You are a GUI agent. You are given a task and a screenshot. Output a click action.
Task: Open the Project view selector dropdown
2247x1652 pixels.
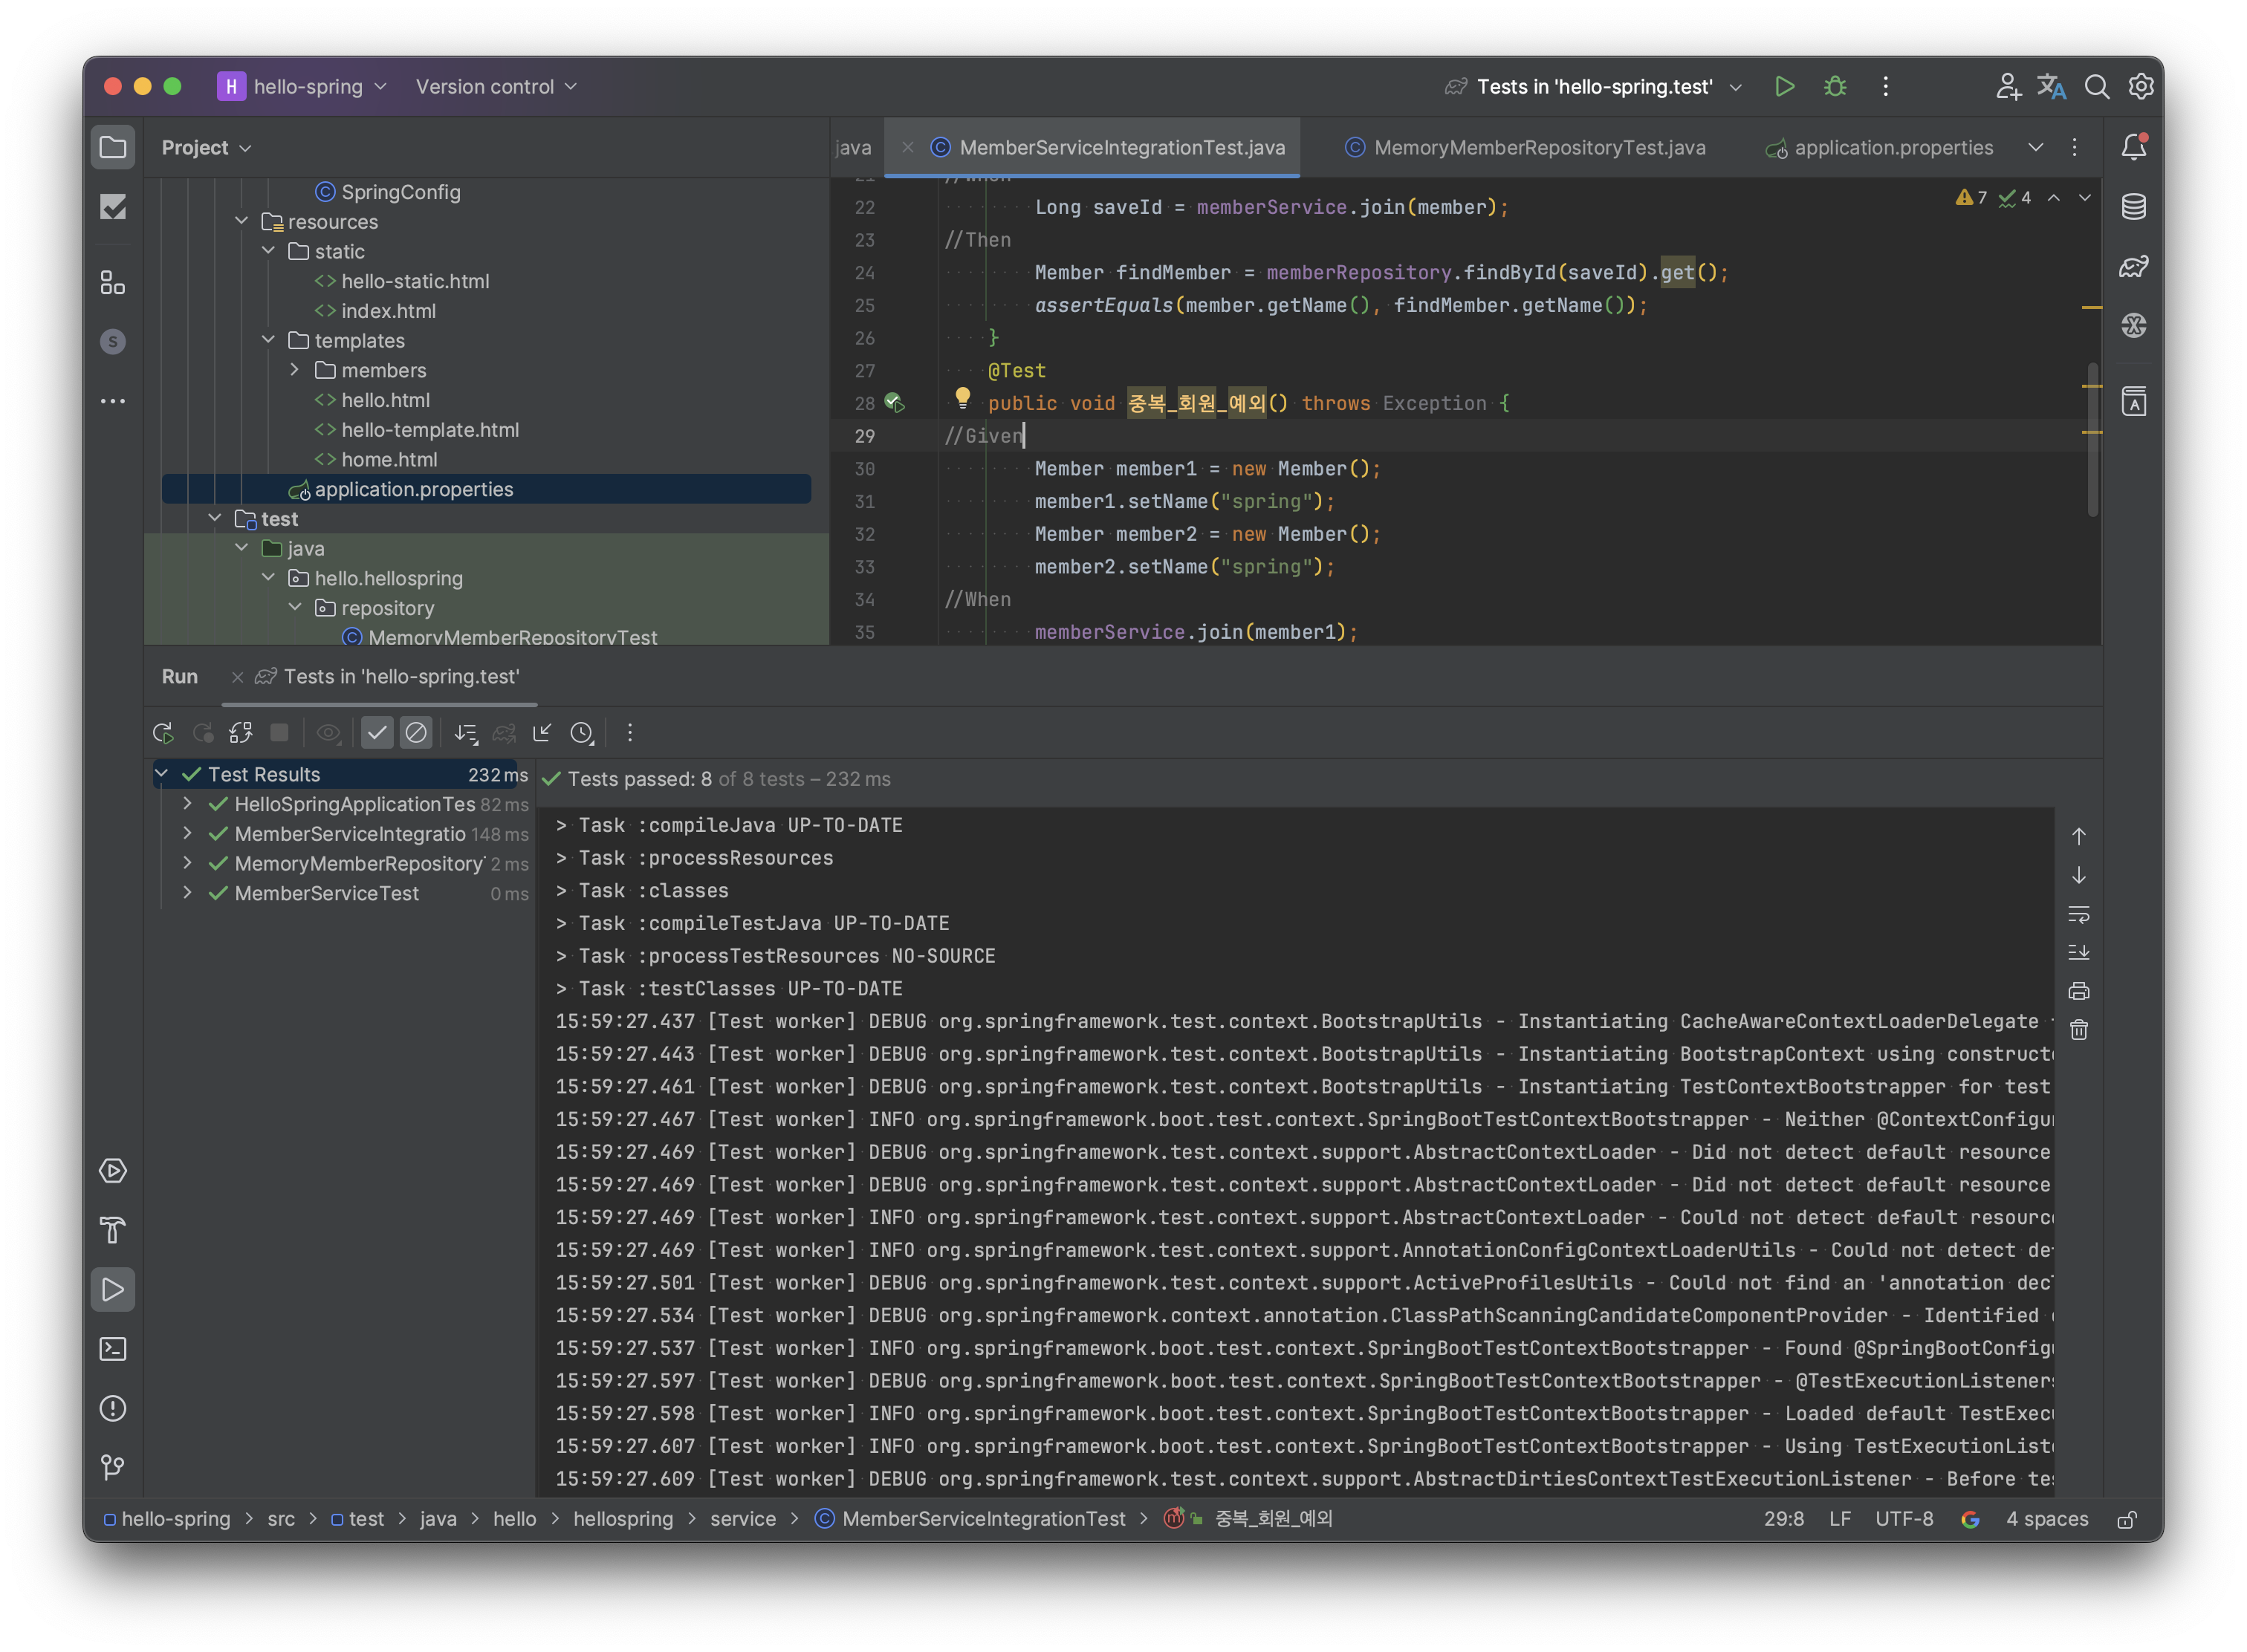pyautogui.click(x=206, y=148)
